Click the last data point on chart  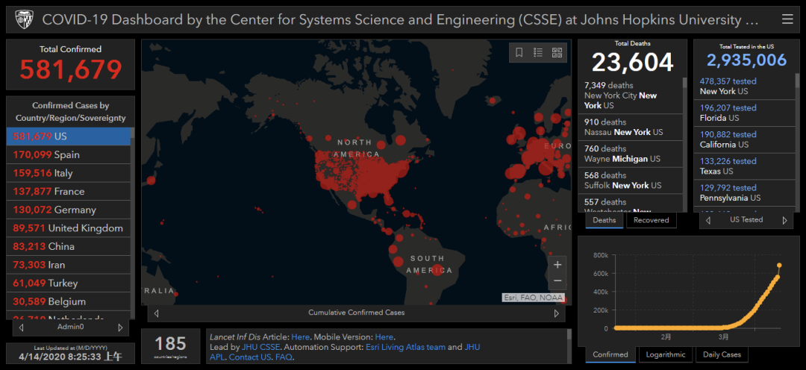pos(779,266)
